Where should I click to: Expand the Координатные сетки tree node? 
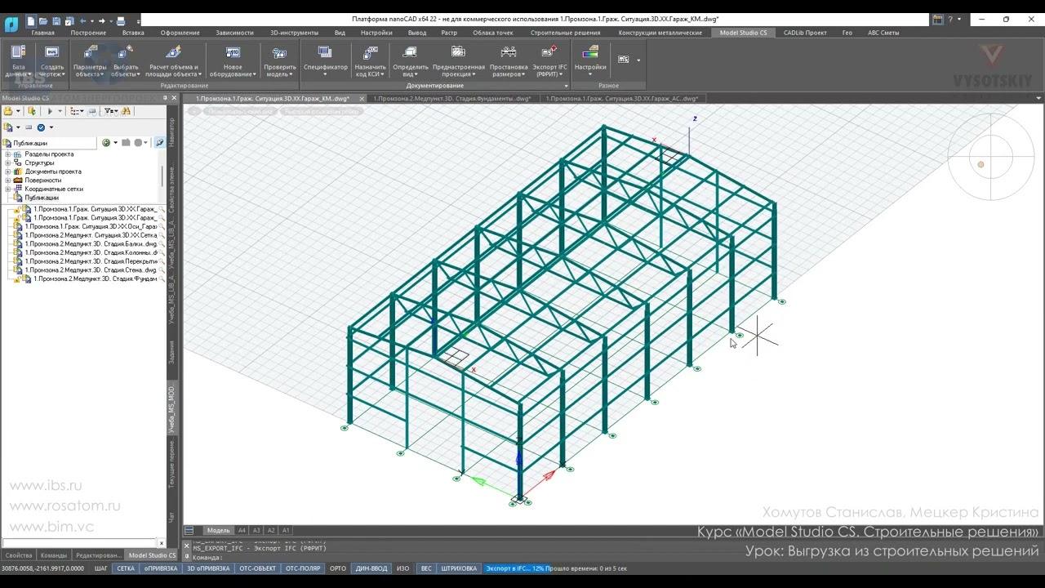[x=8, y=189]
